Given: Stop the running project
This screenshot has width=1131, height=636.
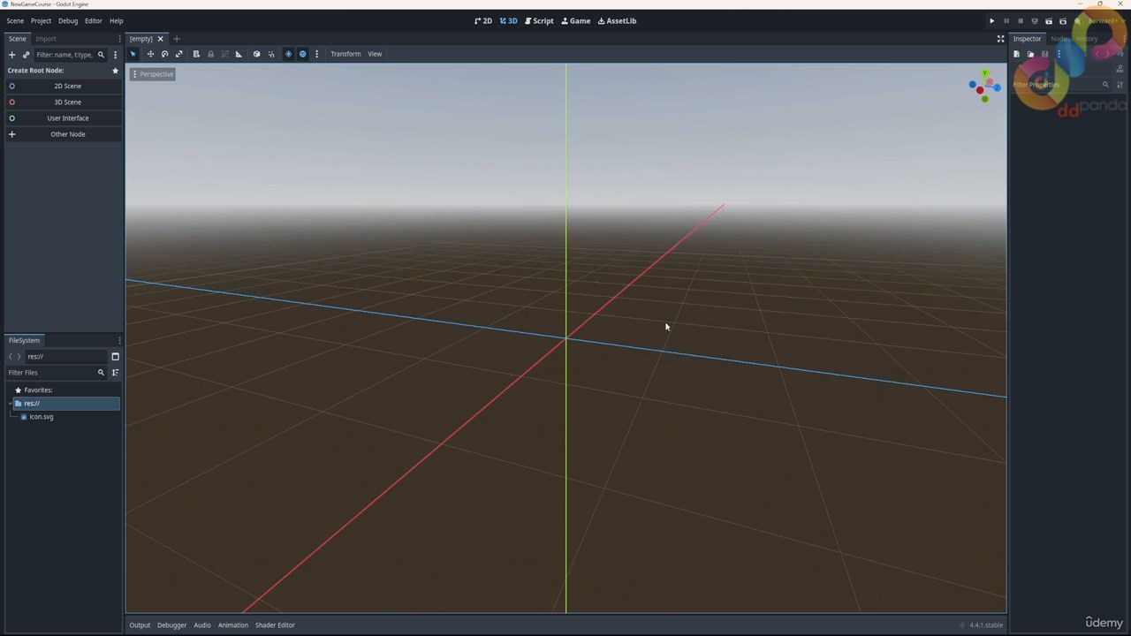Looking at the screenshot, I should (1020, 21).
